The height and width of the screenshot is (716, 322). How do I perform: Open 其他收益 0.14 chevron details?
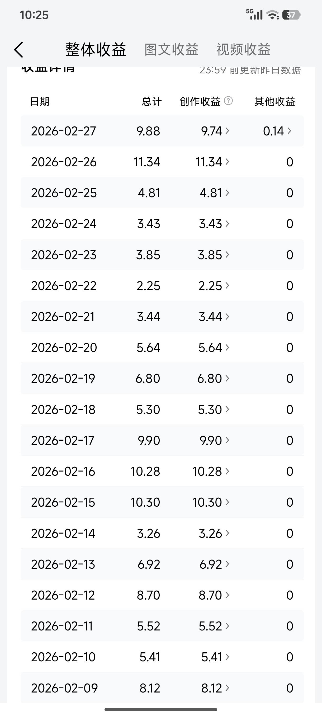click(x=289, y=131)
